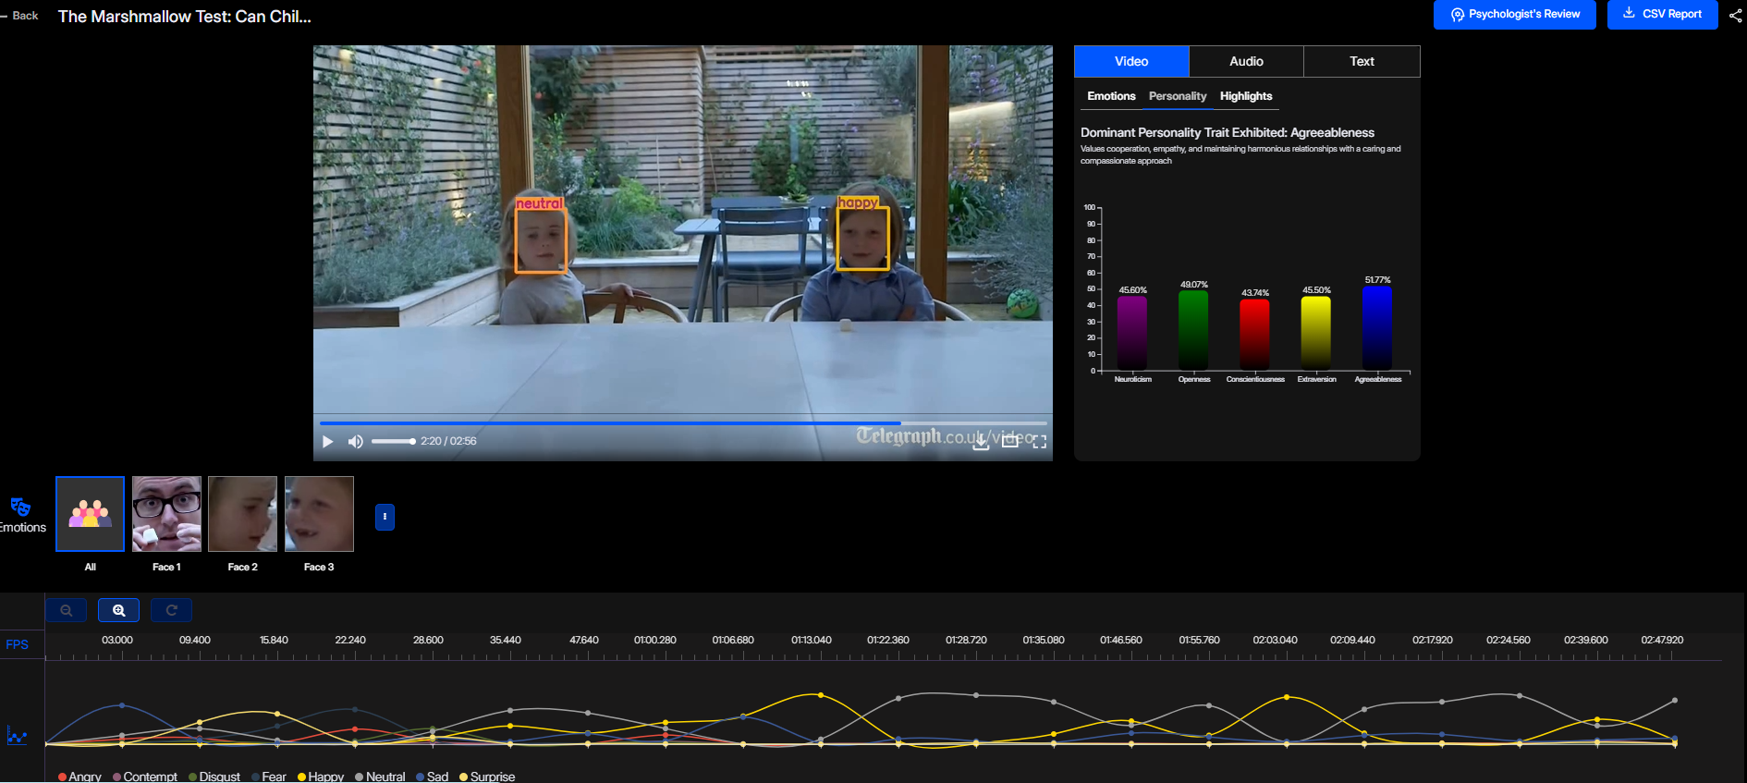Enter fullscreen mode on the video
Viewport: 1747px width, 783px height.
(x=1040, y=442)
